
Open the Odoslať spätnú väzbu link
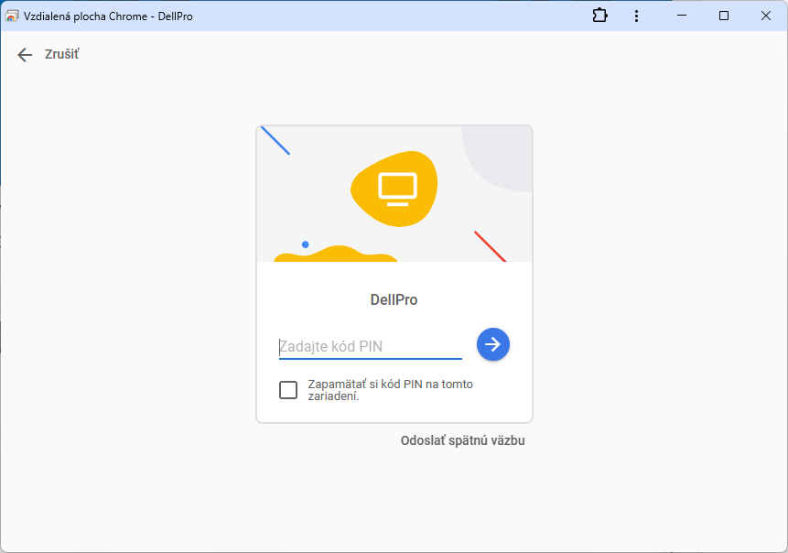tap(462, 440)
